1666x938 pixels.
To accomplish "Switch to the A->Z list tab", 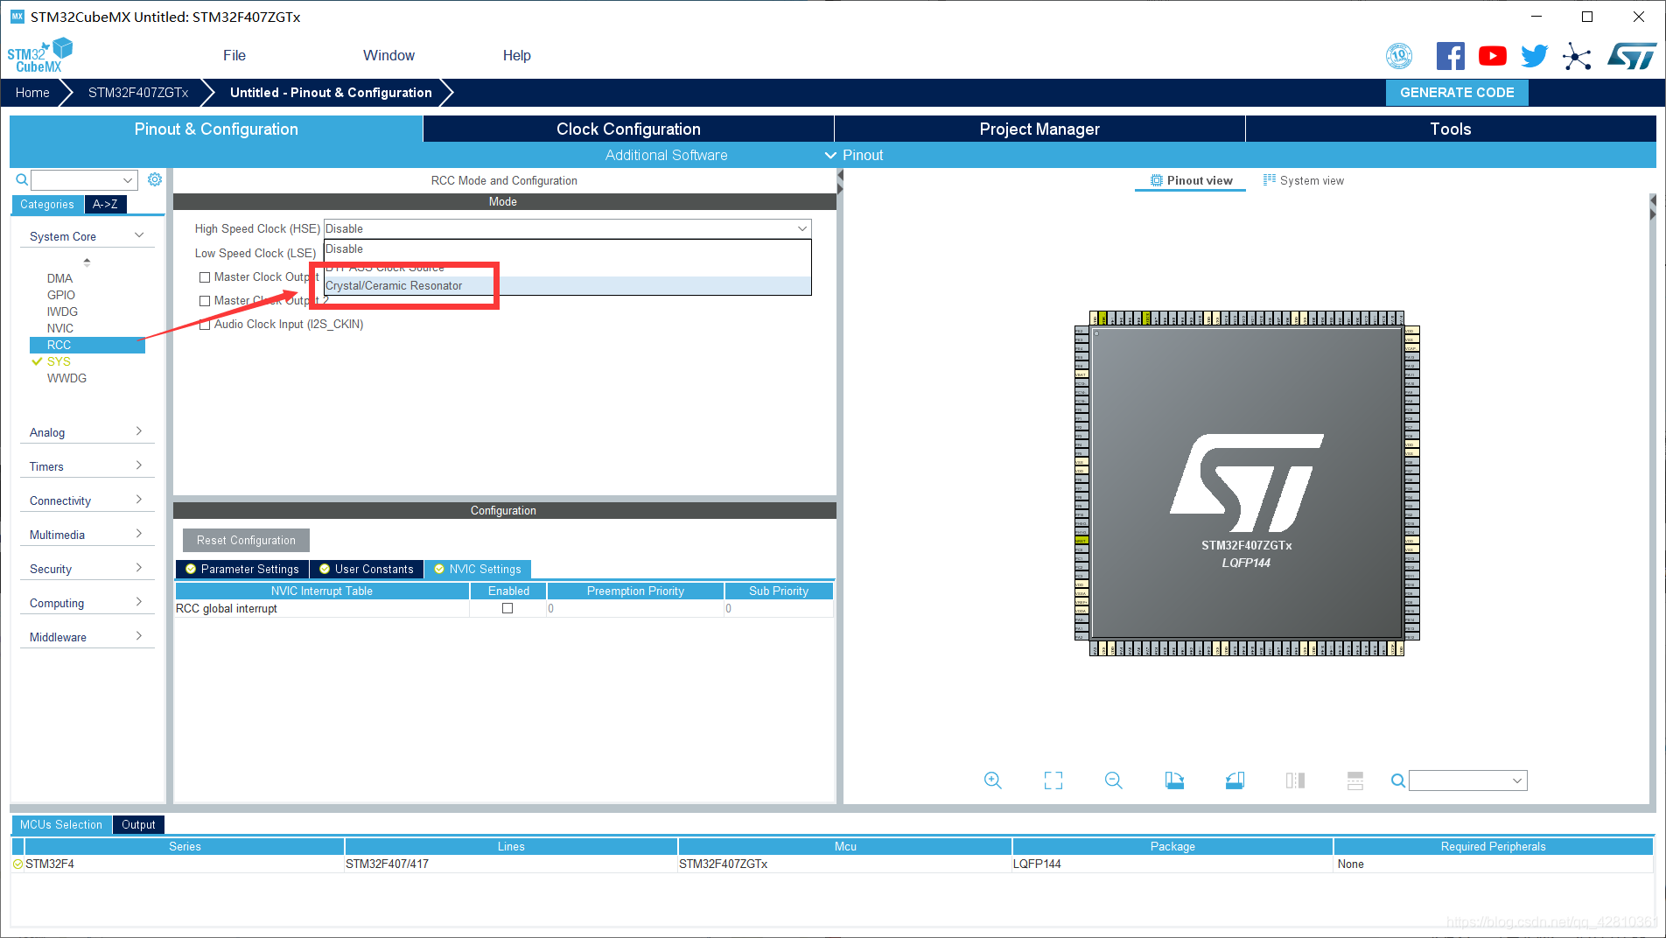I will pos(105,204).
